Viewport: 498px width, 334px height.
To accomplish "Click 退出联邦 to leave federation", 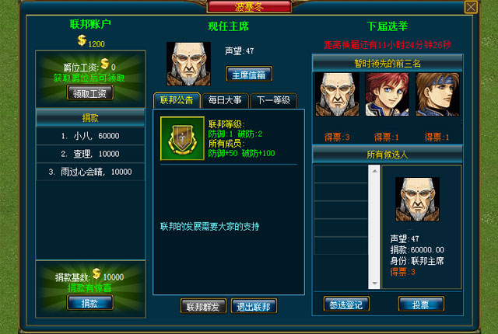I will (254, 306).
